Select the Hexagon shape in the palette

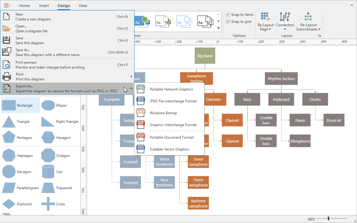[x=48, y=138]
